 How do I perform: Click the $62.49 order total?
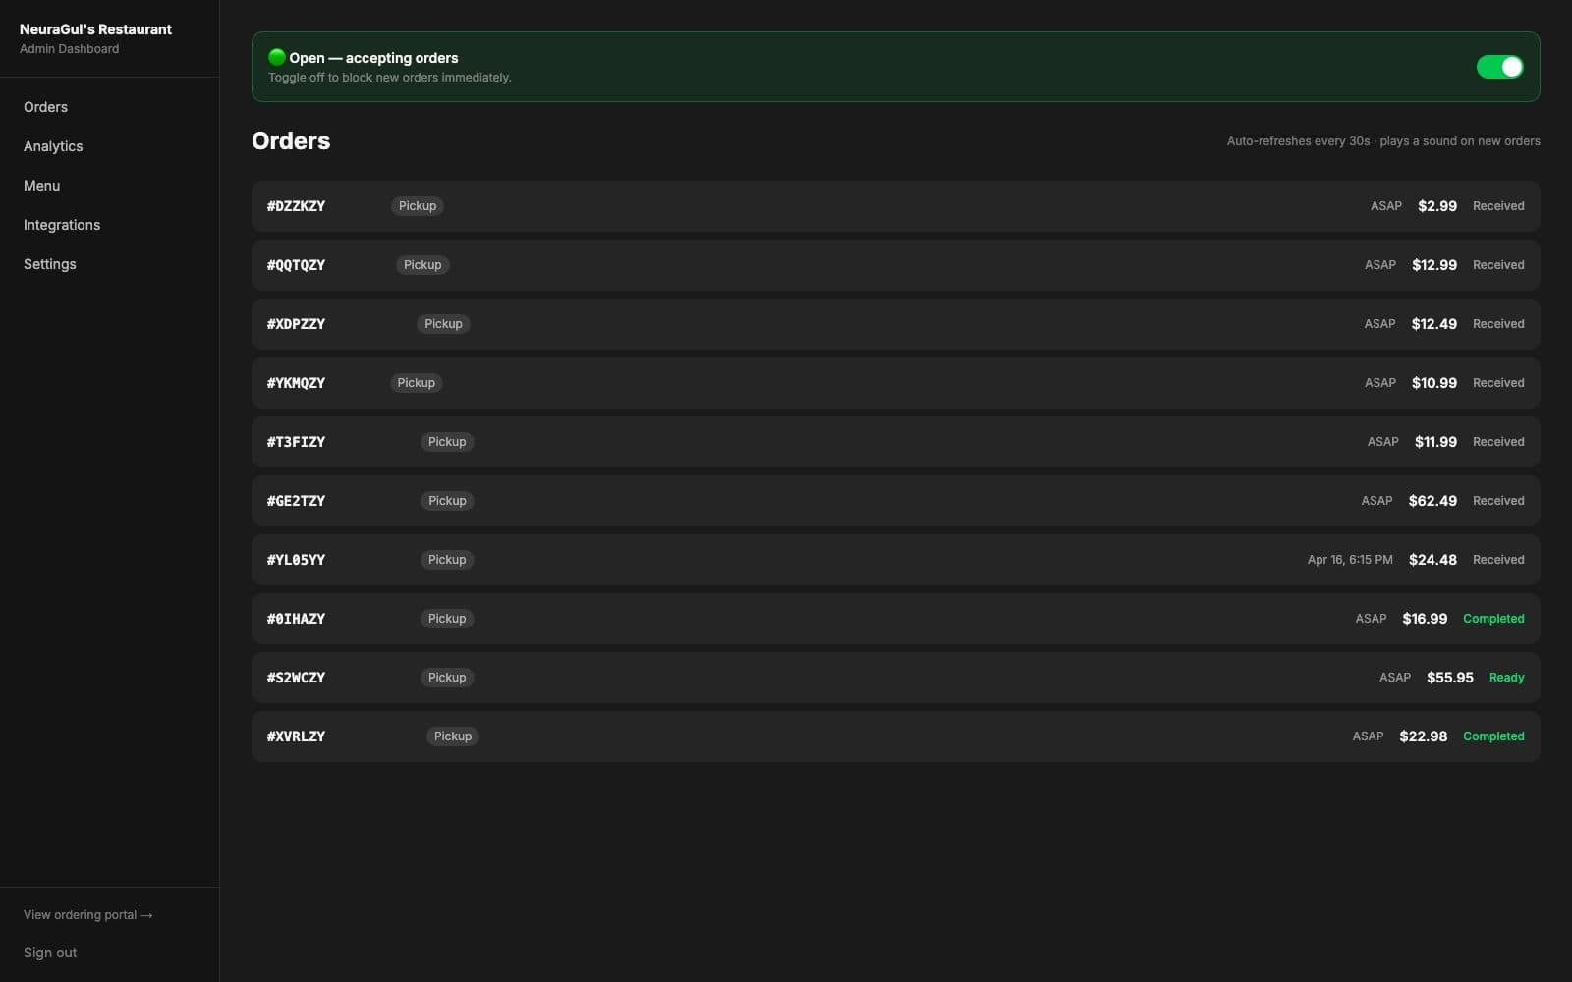tap(1432, 501)
